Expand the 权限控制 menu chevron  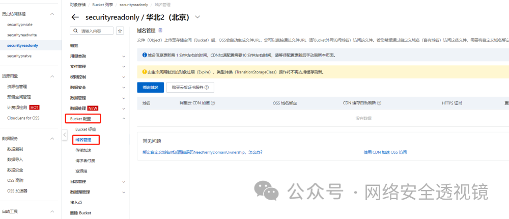pyautogui.click(x=124, y=77)
